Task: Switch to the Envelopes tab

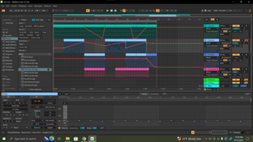Action: pos(154,94)
